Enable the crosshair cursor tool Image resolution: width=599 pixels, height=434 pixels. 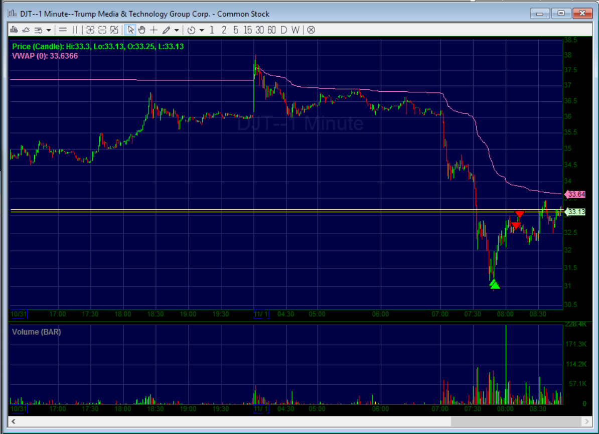click(154, 30)
